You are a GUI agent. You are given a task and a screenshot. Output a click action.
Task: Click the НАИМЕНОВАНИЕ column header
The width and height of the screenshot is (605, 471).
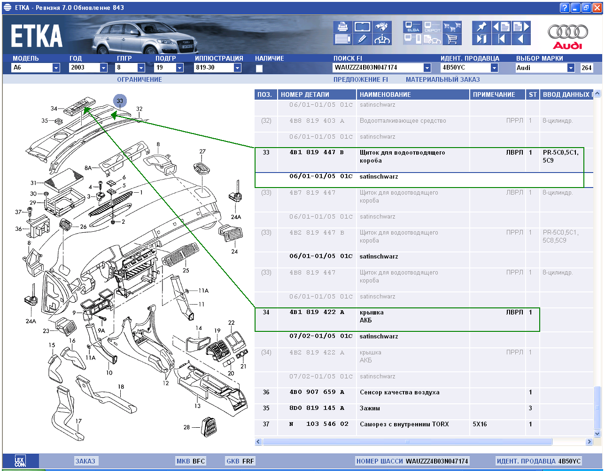coord(413,94)
